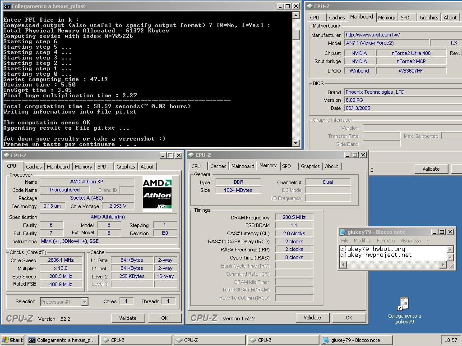Image resolution: width=462 pixels, height=346 pixels.
Task: Click the console vertical scrollbar thumb
Action: 296,35
